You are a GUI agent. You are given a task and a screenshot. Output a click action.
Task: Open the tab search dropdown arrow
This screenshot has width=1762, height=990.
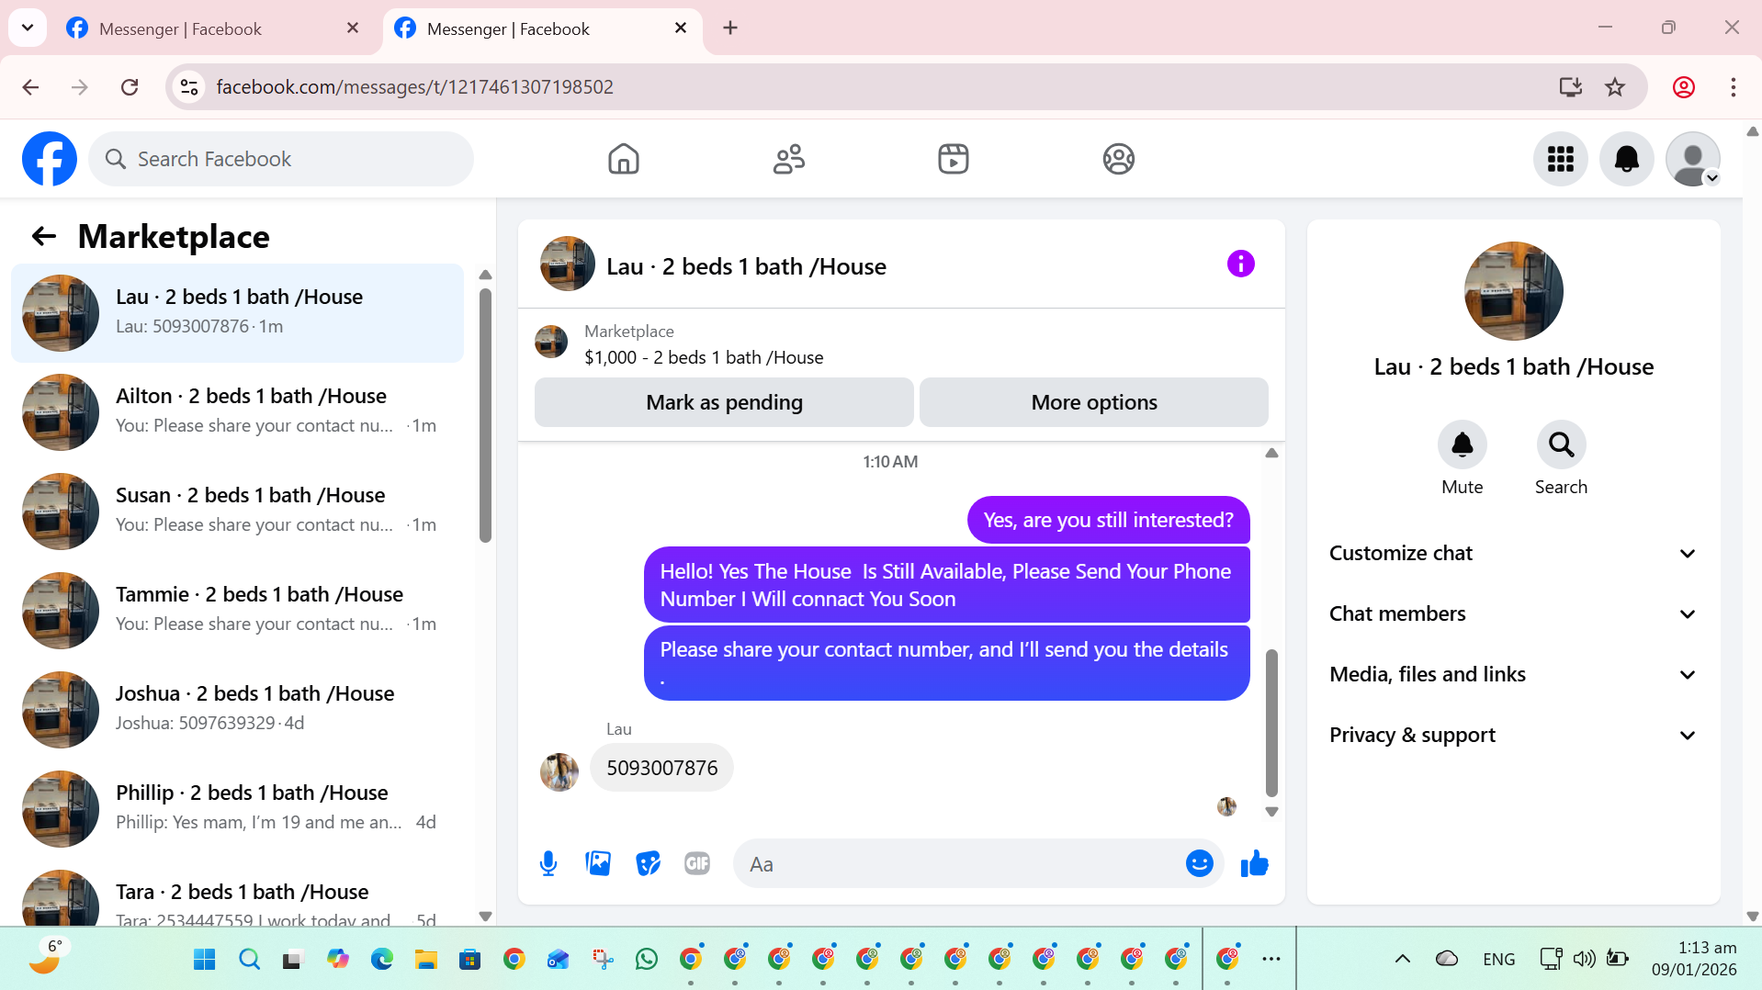(x=28, y=28)
